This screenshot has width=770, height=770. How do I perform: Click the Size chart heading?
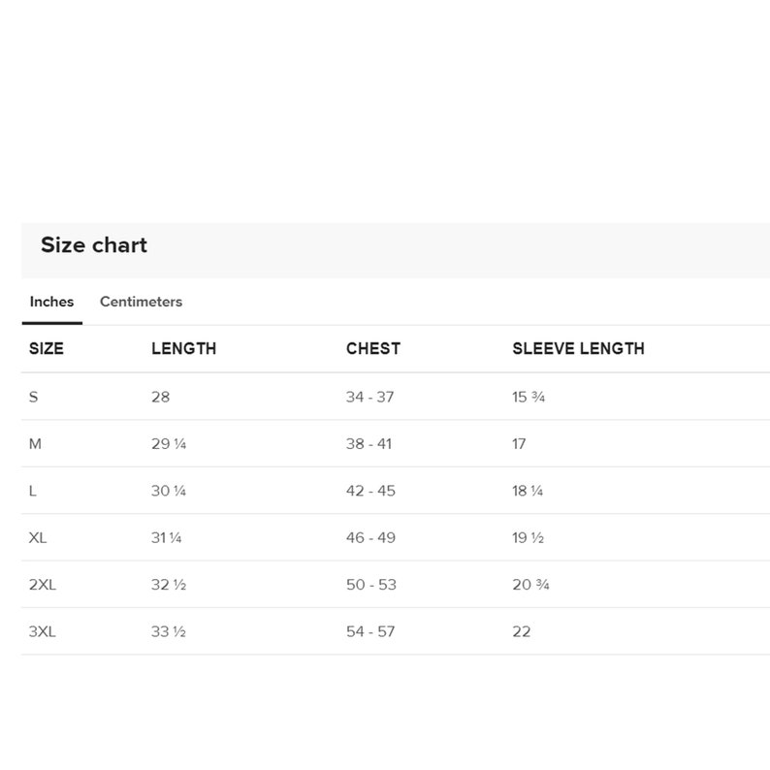tap(94, 244)
